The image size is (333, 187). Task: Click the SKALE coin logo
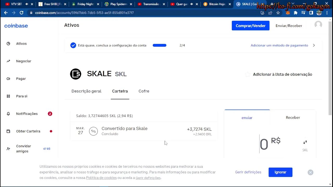tap(76, 74)
